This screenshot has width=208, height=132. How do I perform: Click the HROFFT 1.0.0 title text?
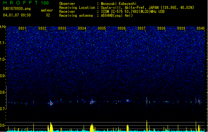26,3
